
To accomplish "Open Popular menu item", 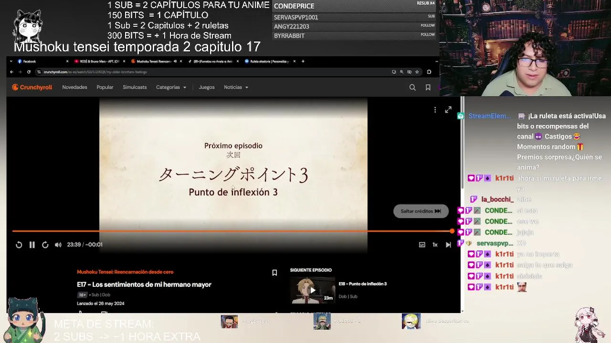I will pyautogui.click(x=105, y=87).
